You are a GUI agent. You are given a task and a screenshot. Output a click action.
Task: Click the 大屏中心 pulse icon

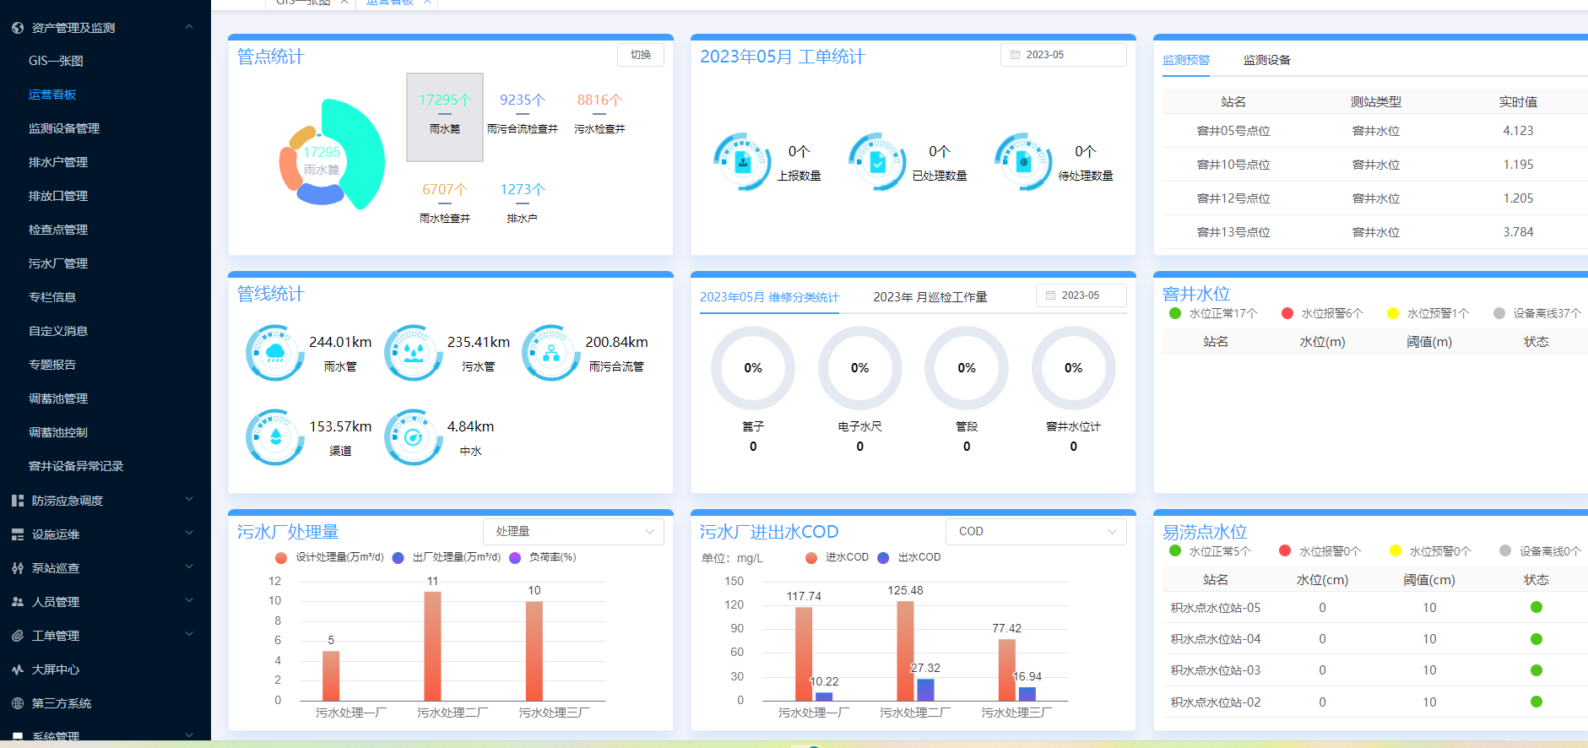click(x=18, y=669)
